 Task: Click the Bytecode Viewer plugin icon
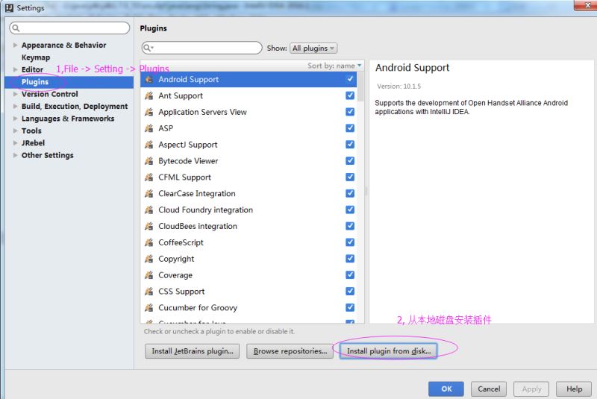click(149, 161)
